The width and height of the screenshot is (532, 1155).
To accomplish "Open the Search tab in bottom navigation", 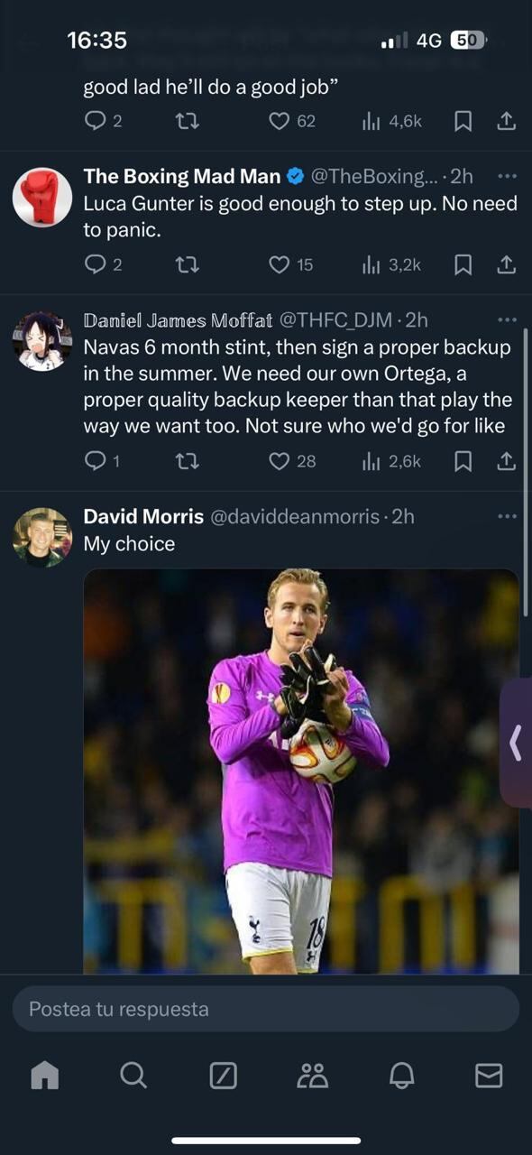I will tap(133, 1075).
